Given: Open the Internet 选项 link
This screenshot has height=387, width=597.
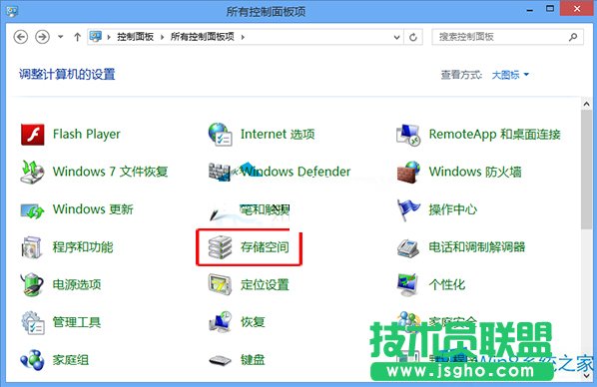Looking at the screenshot, I should tap(278, 134).
